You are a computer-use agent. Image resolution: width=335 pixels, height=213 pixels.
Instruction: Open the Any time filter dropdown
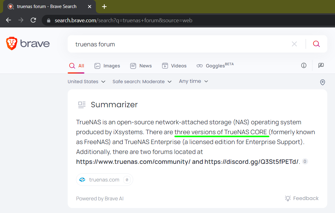pos(193,81)
